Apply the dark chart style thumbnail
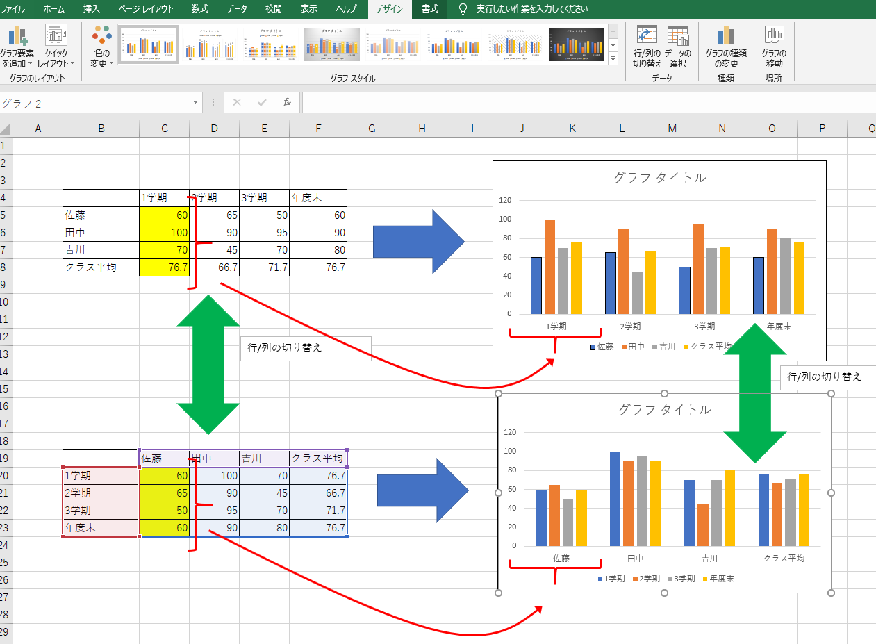 coord(577,44)
